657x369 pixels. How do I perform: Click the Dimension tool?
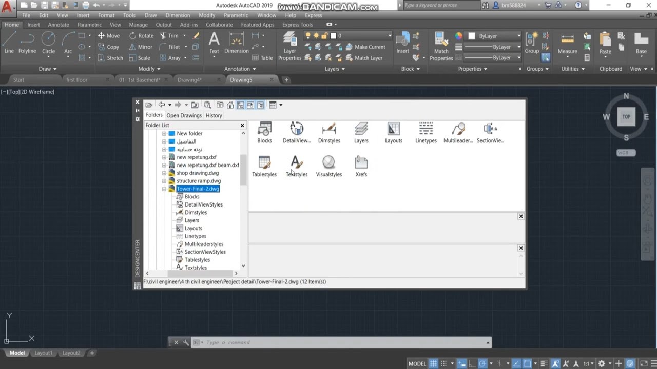coord(237,43)
